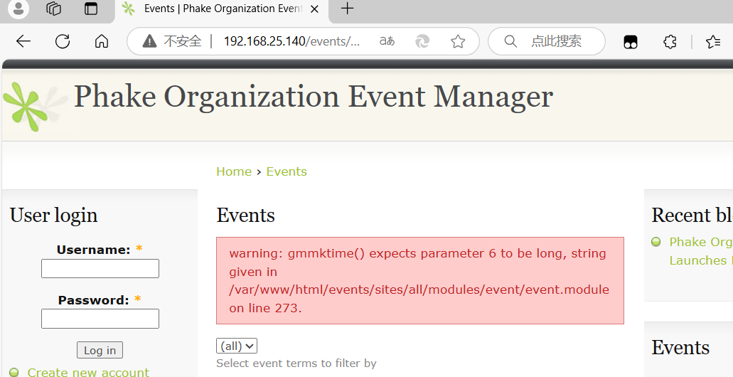733x377 pixels.
Task: Click the search box magnifier field
Action: [547, 41]
